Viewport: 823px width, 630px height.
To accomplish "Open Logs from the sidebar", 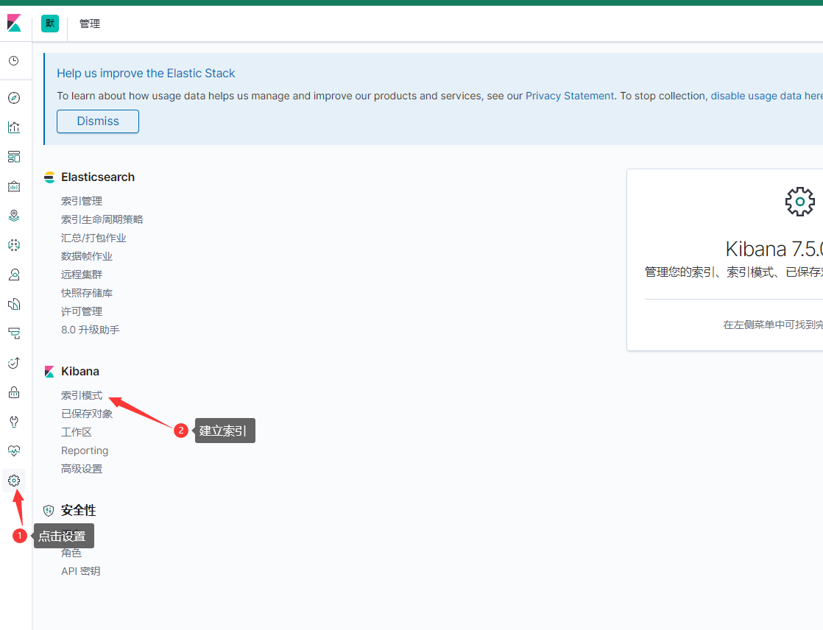I will coord(14,304).
